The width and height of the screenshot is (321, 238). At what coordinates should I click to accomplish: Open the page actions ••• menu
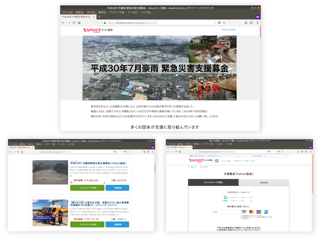[x=215, y=23]
